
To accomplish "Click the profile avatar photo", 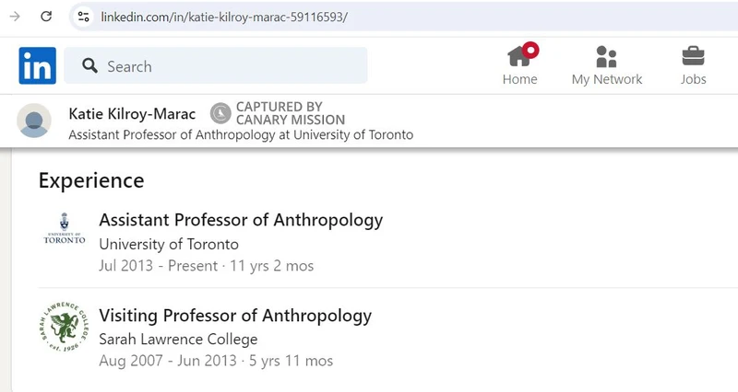I will pos(34,121).
